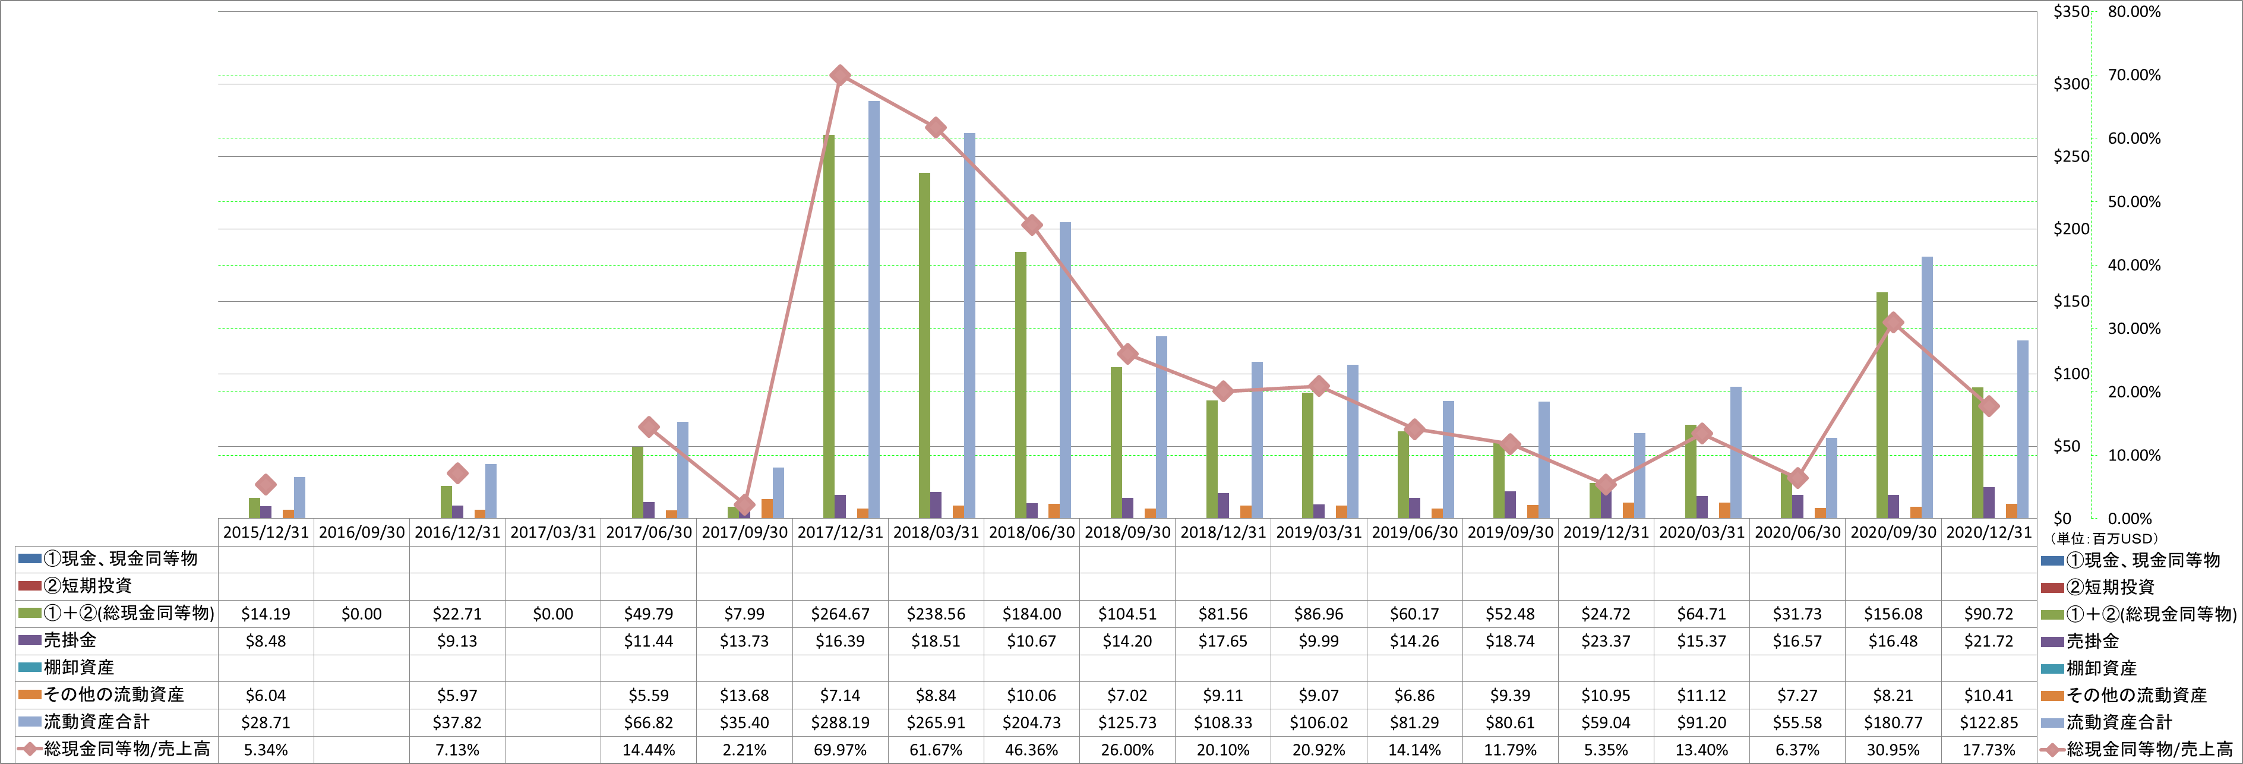2243x764 pixels.
Task: Click the $156.08 total cash cell
Action: [x=1893, y=614]
